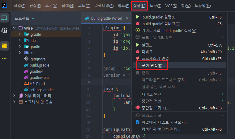The height and width of the screenshot is (139, 235).
Task: Open the VCS(S) menu
Action: 171,6
